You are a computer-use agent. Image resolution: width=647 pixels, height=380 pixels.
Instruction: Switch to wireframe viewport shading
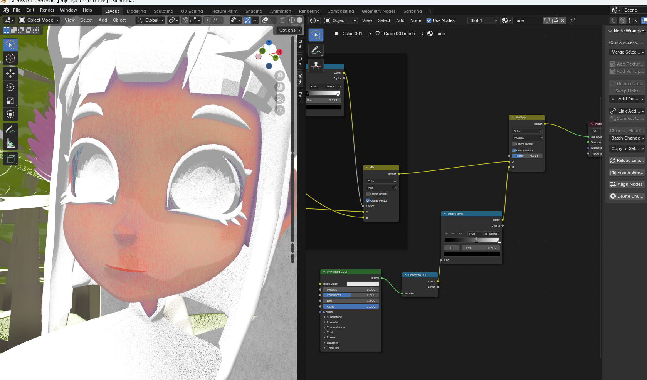click(x=292, y=20)
